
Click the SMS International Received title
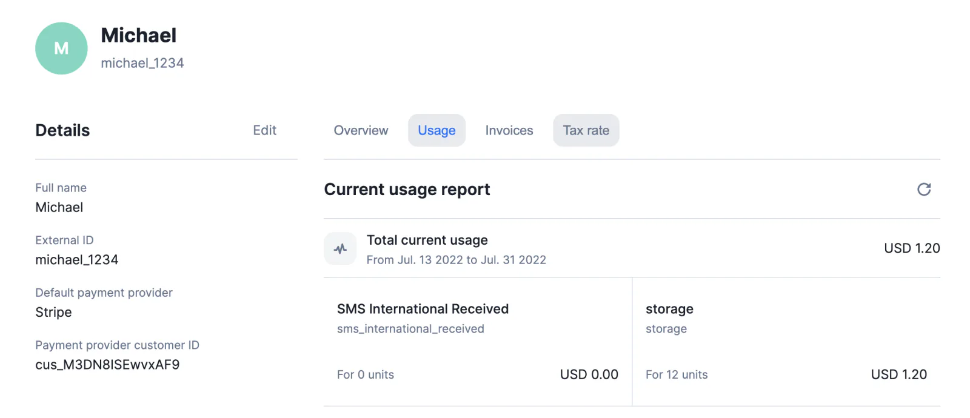(x=423, y=309)
